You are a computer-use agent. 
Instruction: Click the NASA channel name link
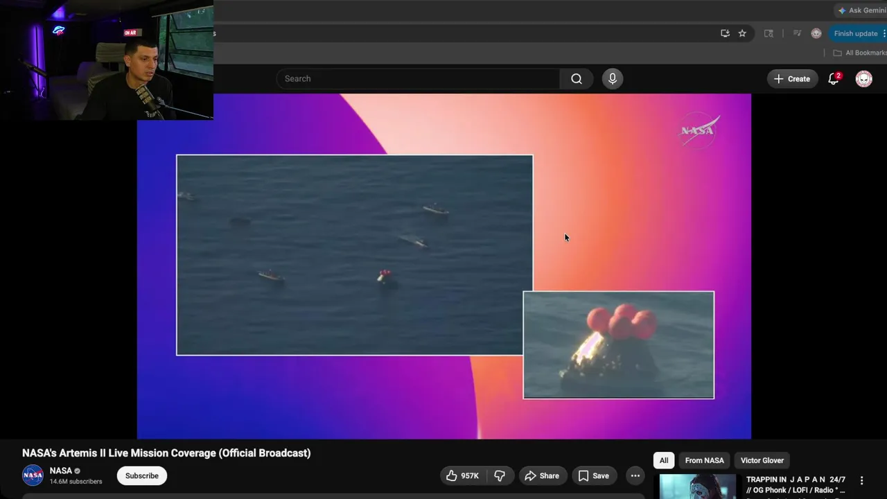(x=61, y=471)
